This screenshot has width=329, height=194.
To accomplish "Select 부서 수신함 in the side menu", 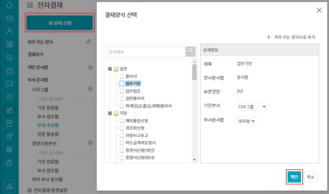I will pos(48,125).
